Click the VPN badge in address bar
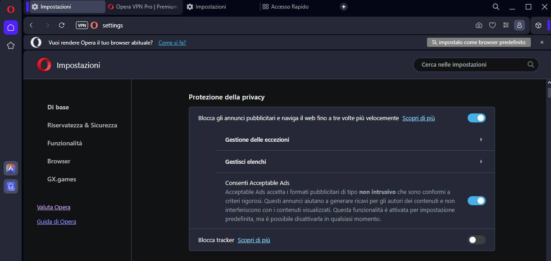 coord(82,26)
